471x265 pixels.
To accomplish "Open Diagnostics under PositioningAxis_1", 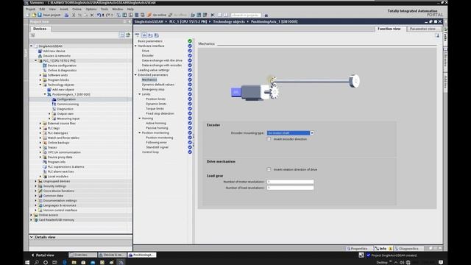I will [65, 109].
